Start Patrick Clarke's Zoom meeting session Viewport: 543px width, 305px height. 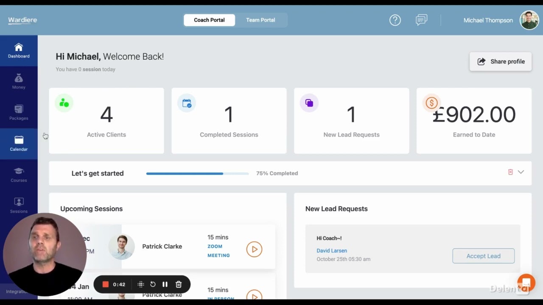254,249
